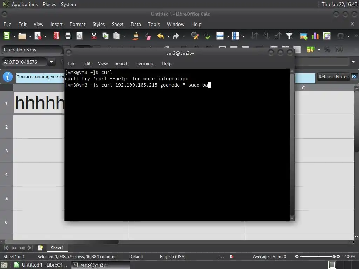Toggle Print Preview icon
Image resolution: width=359 pixels, height=269 pixels.
pos(80,36)
